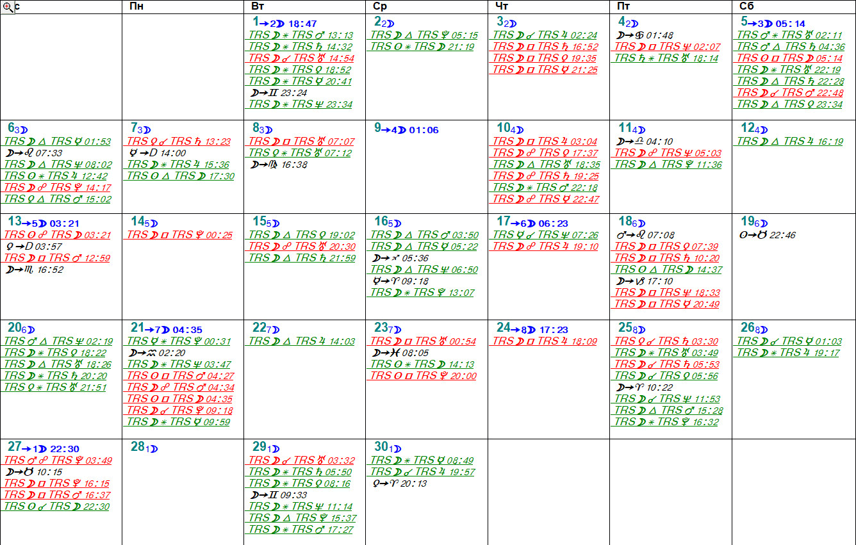This screenshot has width=856, height=545.
Task: Open the 16:19 transit link on day 12
Action: click(789, 142)
